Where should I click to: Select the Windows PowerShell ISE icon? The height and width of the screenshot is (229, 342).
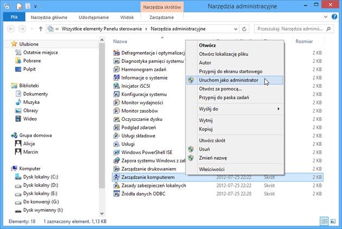pyautogui.click(x=117, y=152)
